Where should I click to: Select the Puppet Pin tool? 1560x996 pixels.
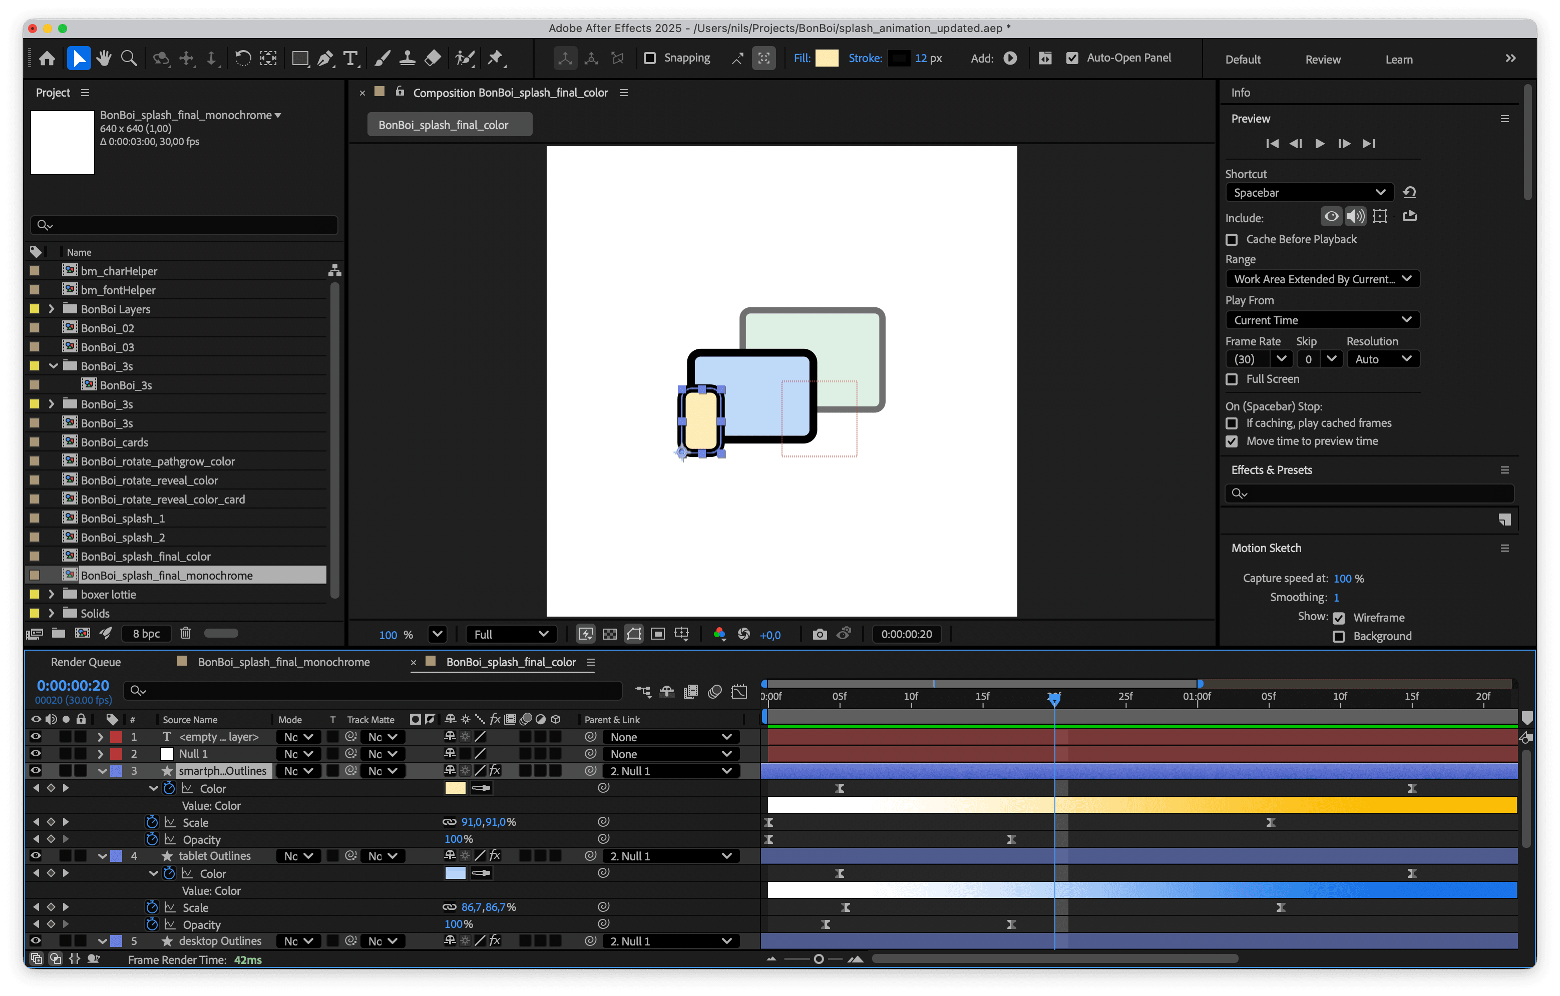496,58
